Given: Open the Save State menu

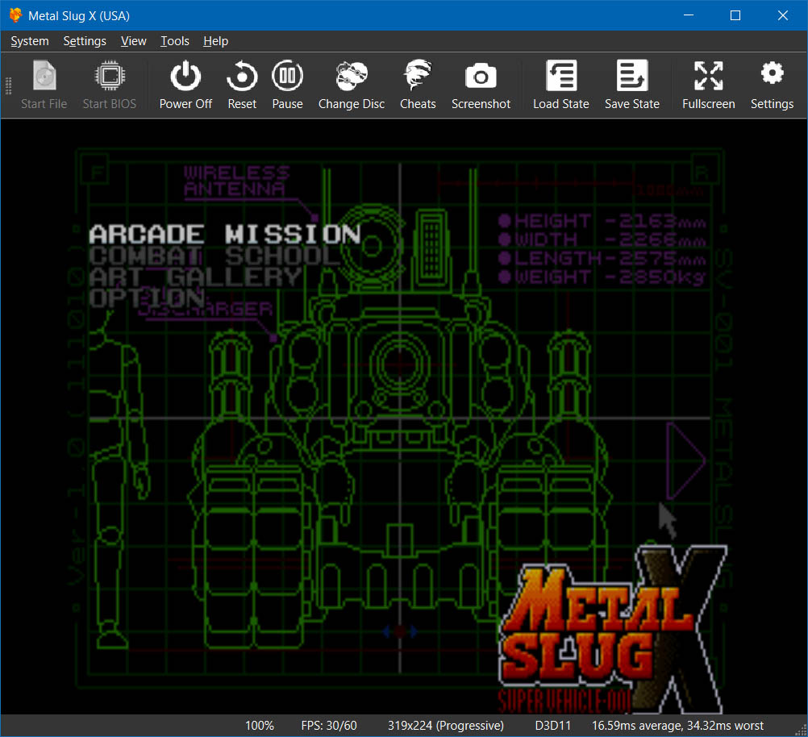Looking at the screenshot, I should pos(631,85).
